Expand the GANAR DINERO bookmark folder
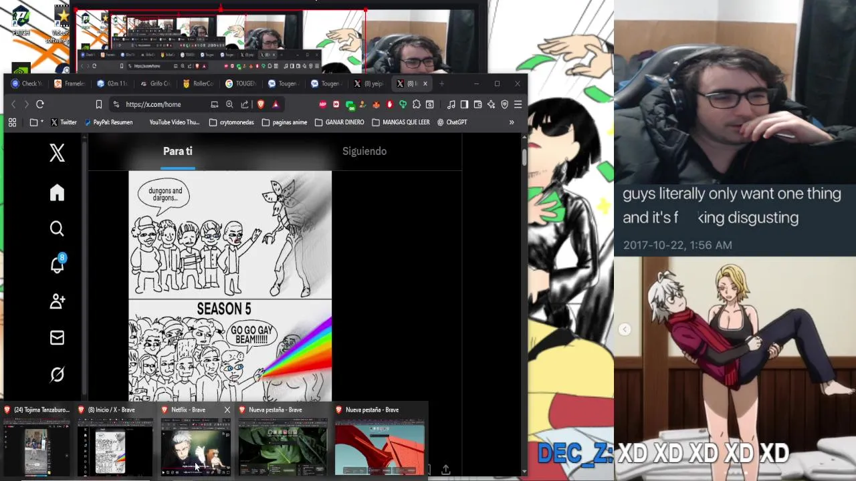Image resolution: width=856 pixels, height=481 pixels. pos(339,122)
